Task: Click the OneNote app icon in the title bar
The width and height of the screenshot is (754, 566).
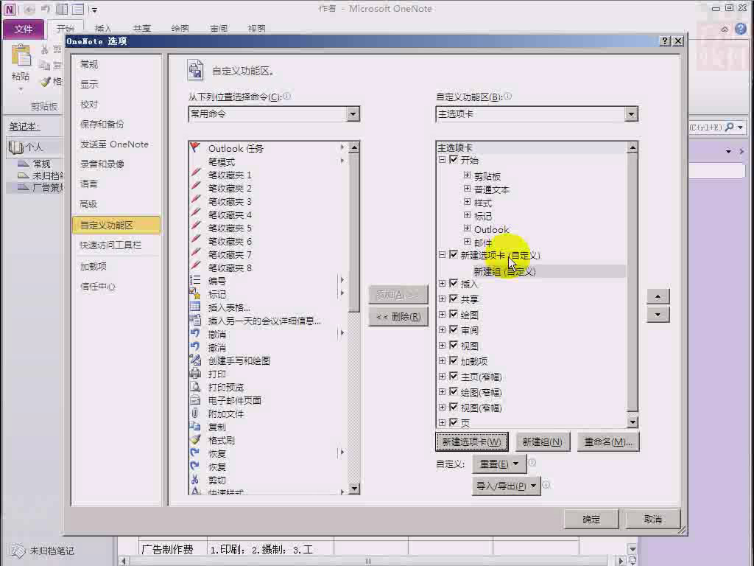Action: pos(9,9)
